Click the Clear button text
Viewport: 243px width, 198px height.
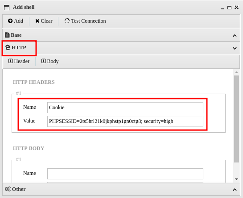[46, 21]
